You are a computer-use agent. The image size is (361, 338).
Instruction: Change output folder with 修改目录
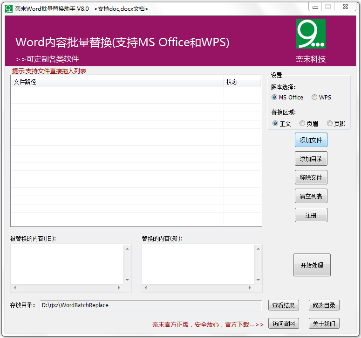[324, 305]
